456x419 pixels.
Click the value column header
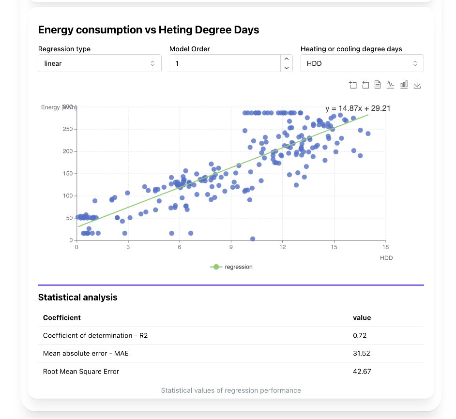point(362,317)
